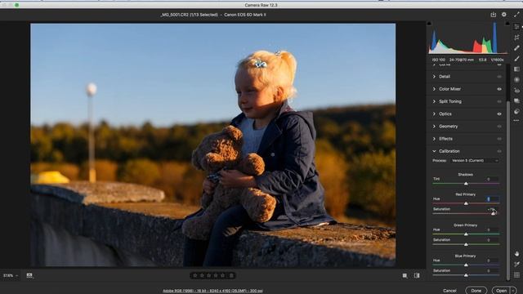Click the Shadows Tint slider handle
Screen dimensions: 523x294
point(466,184)
